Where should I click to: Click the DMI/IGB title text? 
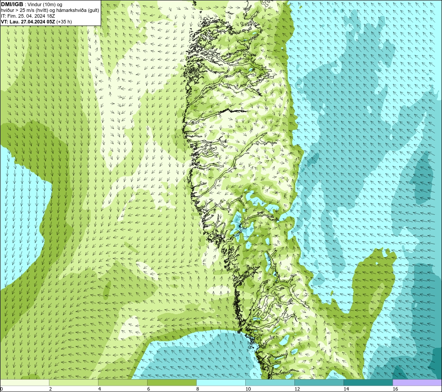point(12,4)
